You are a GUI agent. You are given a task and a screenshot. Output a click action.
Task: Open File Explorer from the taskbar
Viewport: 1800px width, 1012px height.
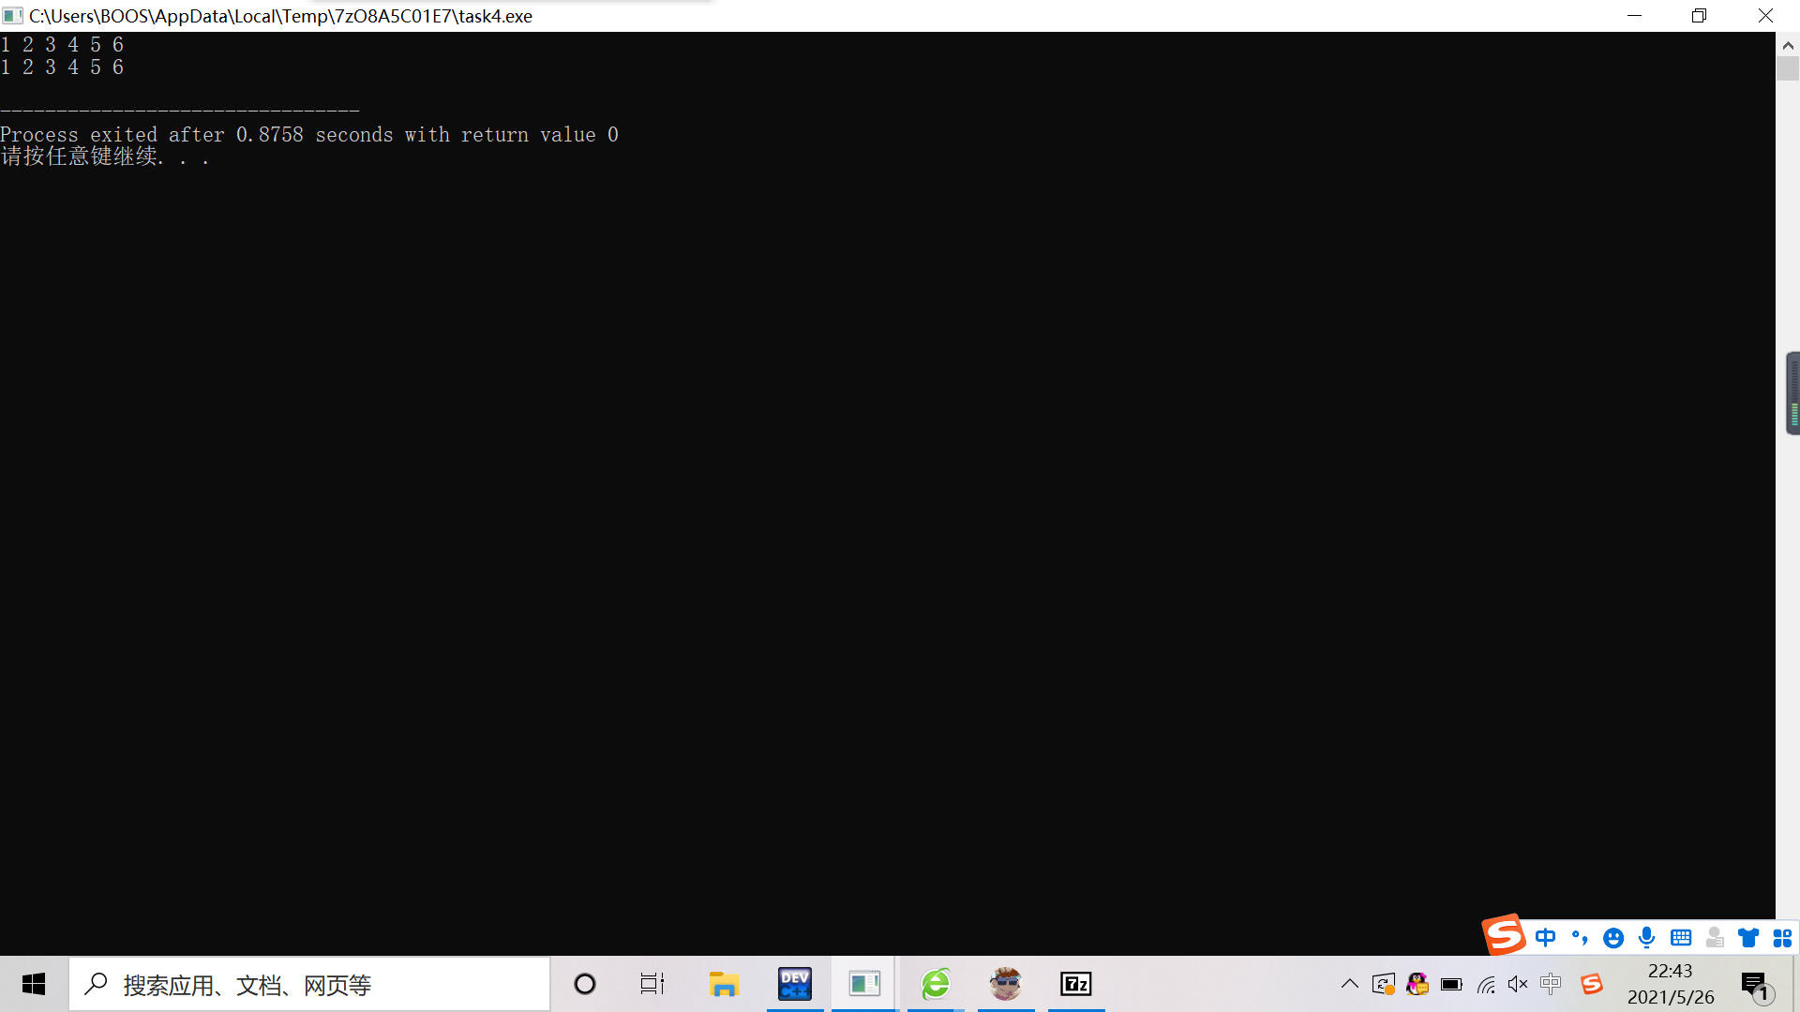pyautogui.click(x=724, y=984)
